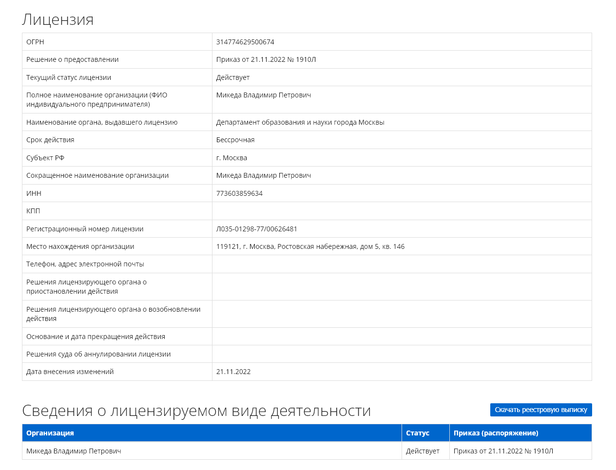Click the г. Москва subject value
616x470 pixels.
pos(231,158)
